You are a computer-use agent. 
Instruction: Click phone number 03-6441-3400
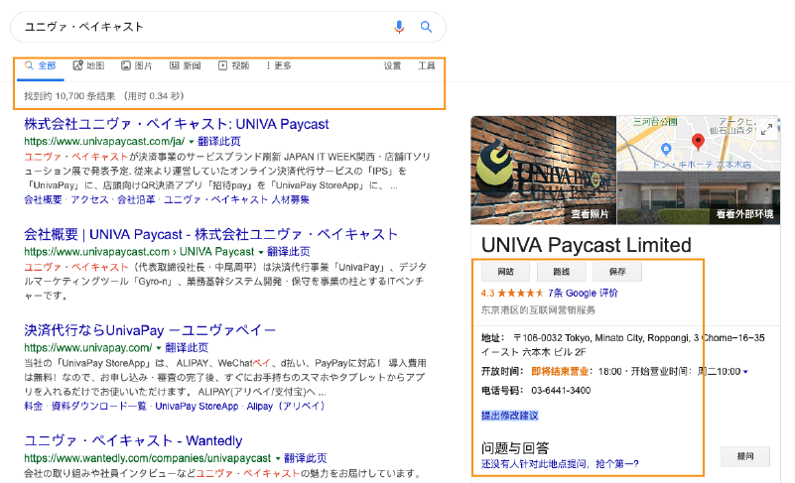click(561, 390)
